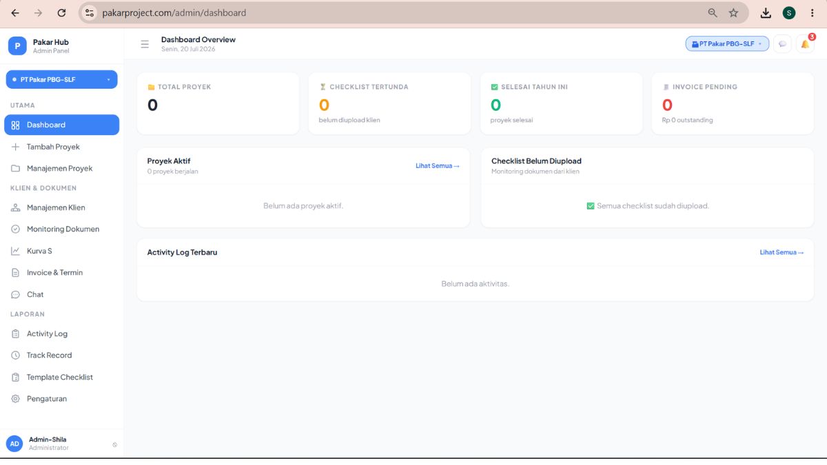Click Lihat Semua link in Activity Log Terbaru

click(x=782, y=253)
